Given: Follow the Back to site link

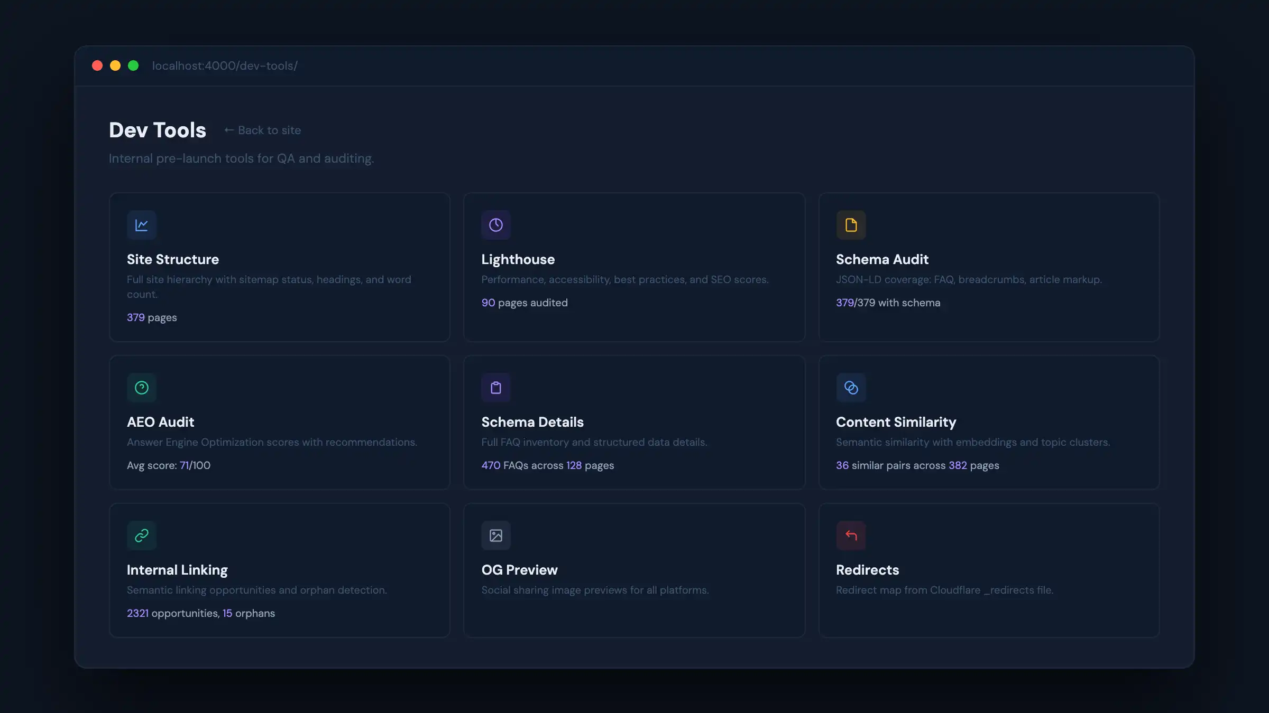Looking at the screenshot, I should point(263,130).
